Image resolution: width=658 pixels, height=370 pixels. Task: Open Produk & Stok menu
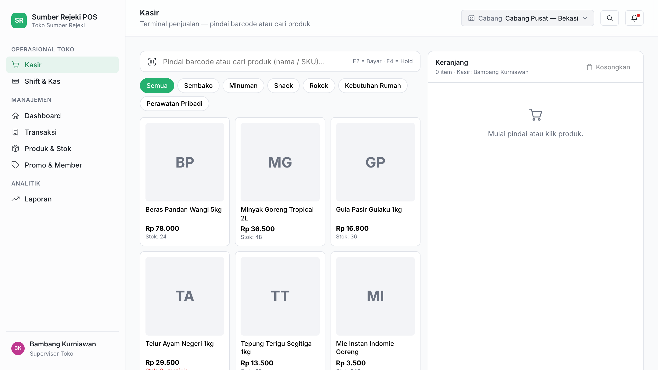click(62, 149)
